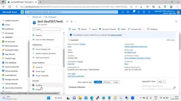
Task: Click Feedback in the database toolbar
Action: pyautogui.click(x=152, y=29)
